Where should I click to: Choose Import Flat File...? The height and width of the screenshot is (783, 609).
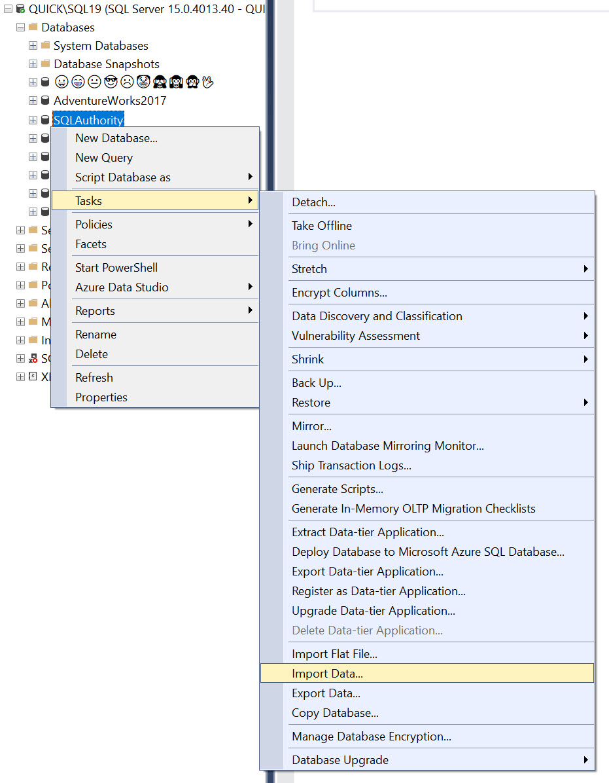point(427,654)
